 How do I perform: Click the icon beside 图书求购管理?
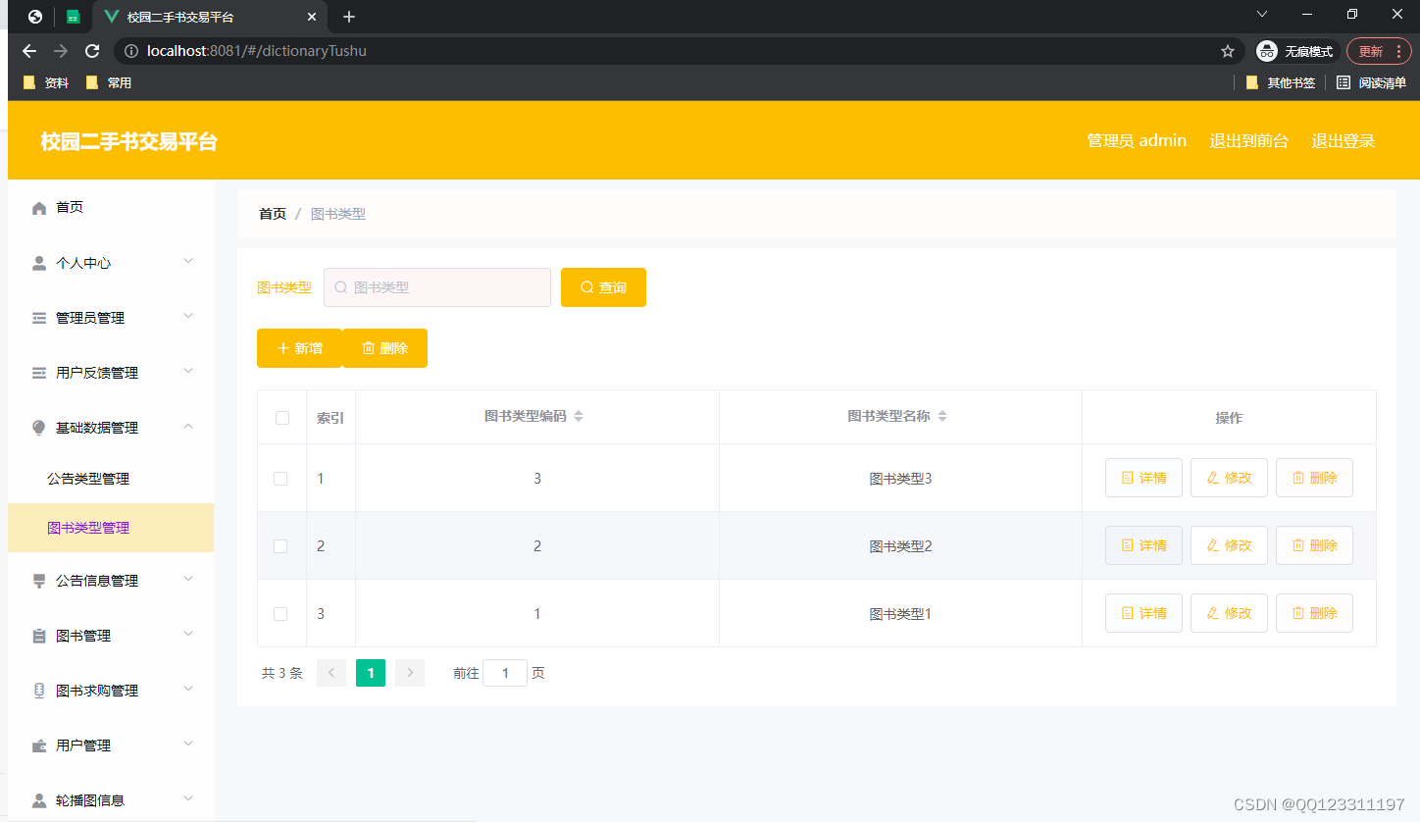coord(39,691)
